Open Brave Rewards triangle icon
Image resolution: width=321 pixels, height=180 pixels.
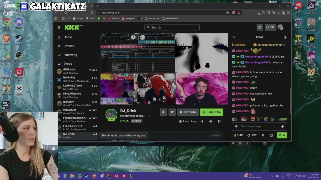(239, 13)
